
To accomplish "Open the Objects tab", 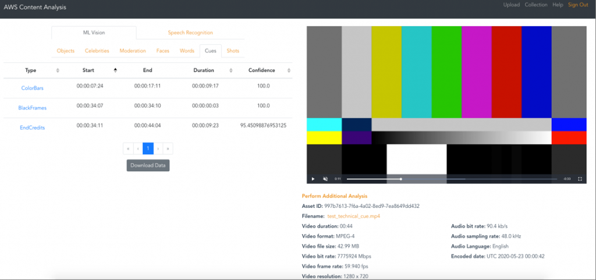I will pos(65,51).
